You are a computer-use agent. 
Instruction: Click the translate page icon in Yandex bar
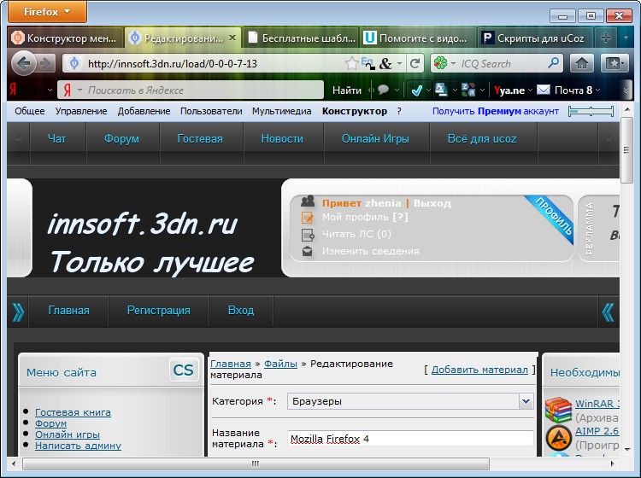click(441, 90)
